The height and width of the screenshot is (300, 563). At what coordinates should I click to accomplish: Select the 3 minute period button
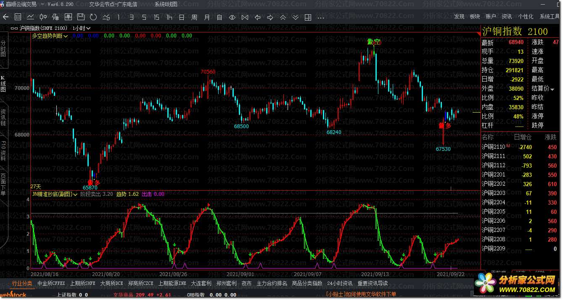131,17
